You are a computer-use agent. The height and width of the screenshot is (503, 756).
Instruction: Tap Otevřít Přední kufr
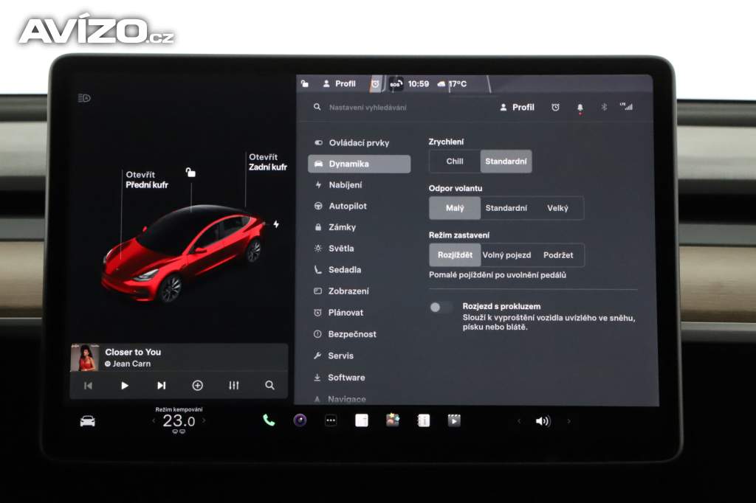tap(146, 180)
